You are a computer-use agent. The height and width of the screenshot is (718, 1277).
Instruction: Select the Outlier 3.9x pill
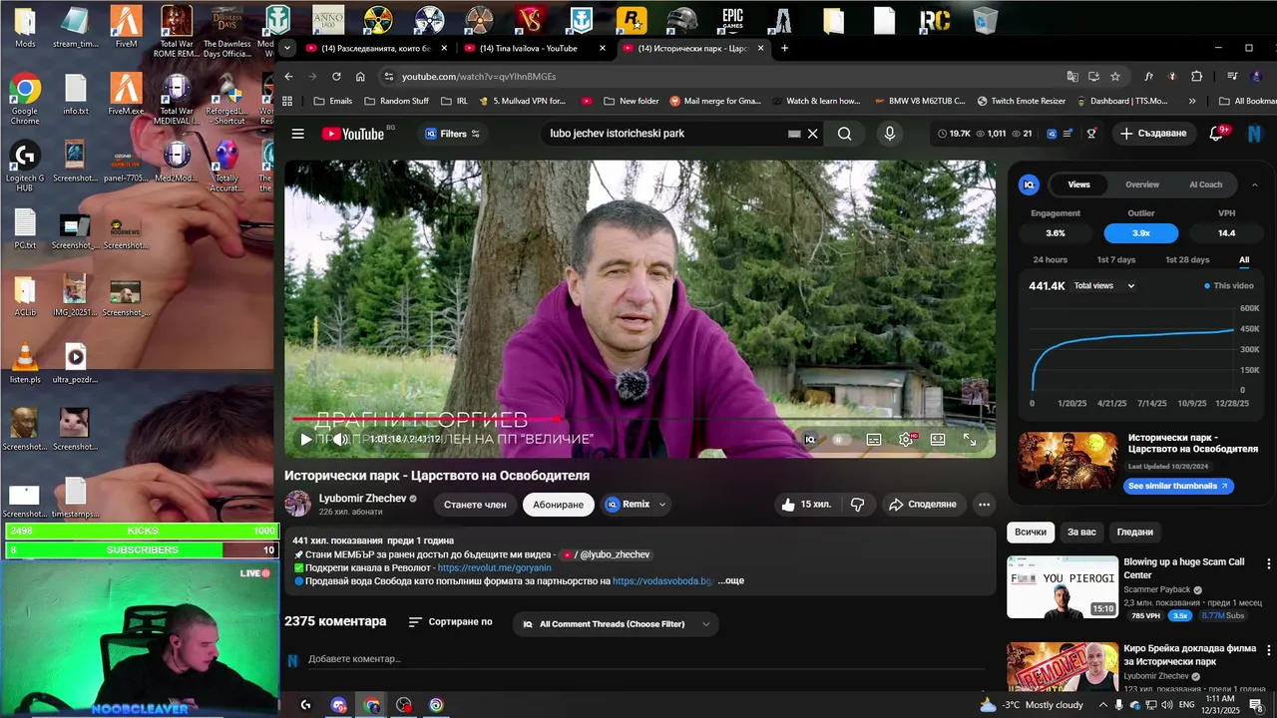tap(1140, 233)
